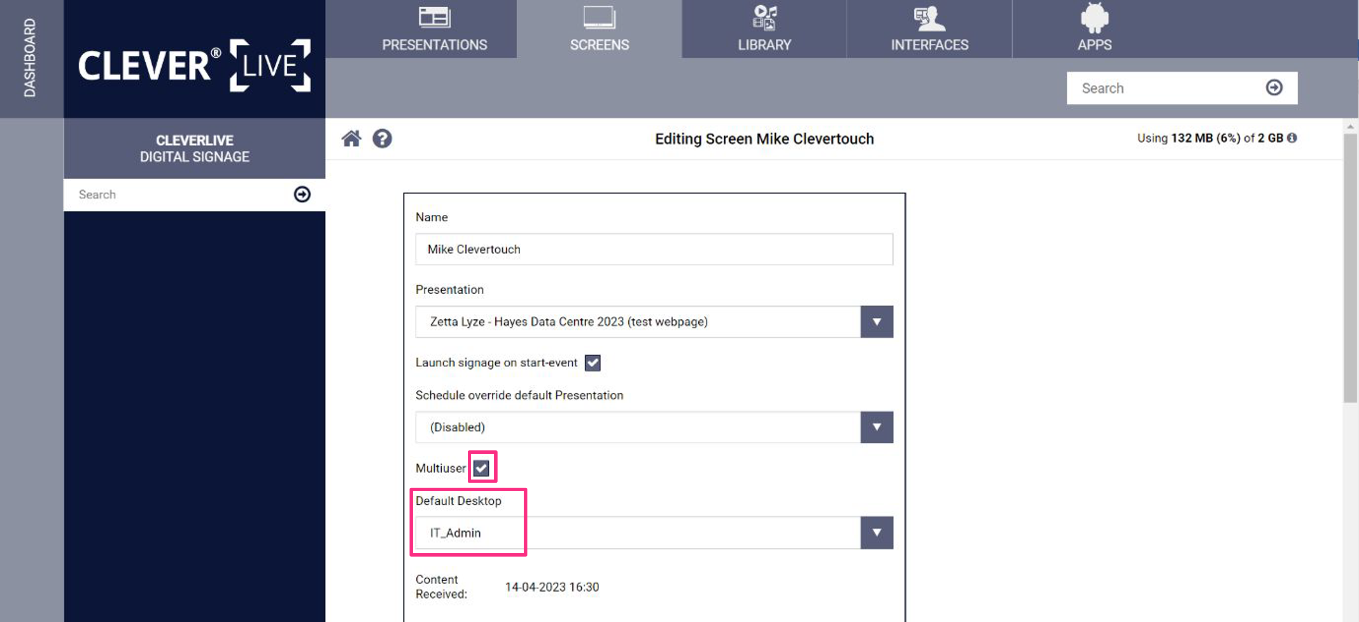This screenshot has width=1359, height=622.
Task: Click the Content Received label
Action: (x=441, y=586)
